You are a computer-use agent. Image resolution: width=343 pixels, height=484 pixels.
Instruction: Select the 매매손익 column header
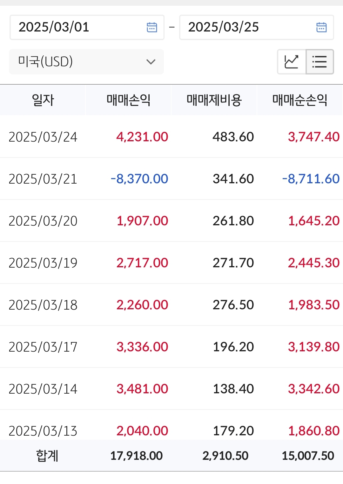128,100
